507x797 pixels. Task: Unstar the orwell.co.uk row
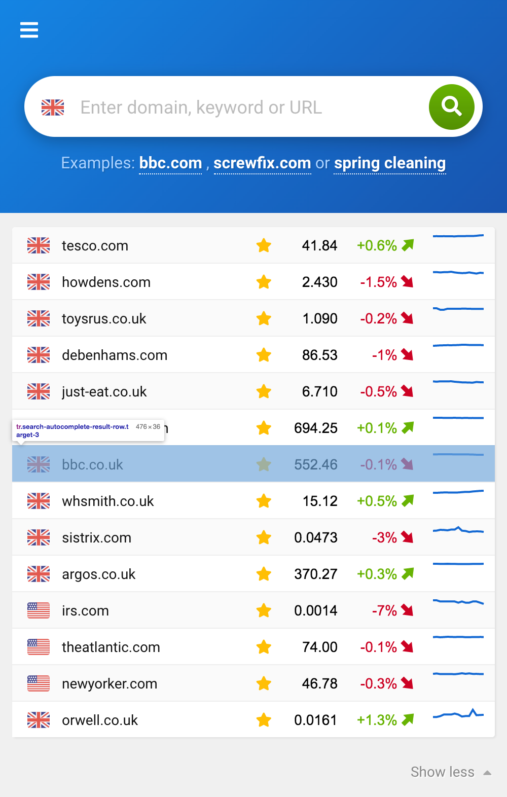pos(264,720)
